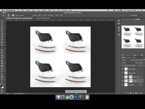The width and height of the screenshot is (145, 109).
Task: Switch to the Paths tab
Action: coord(134,58)
